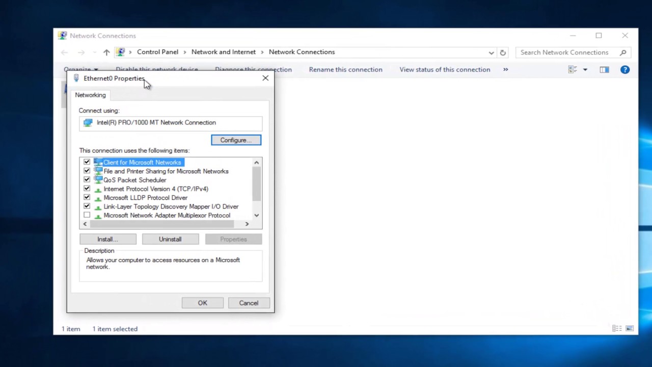Viewport: 652px width, 367px height.
Task: Click the File and Printer Sharing icon
Action: pyautogui.click(x=98, y=171)
